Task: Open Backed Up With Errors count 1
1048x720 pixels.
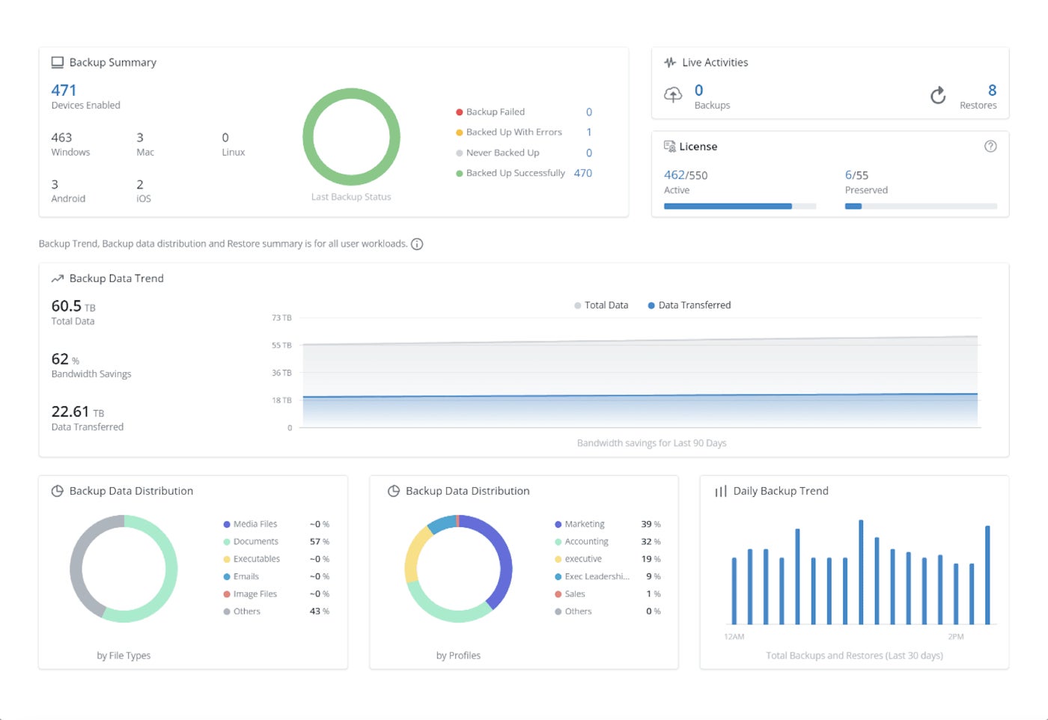Action: coord(589,132)
